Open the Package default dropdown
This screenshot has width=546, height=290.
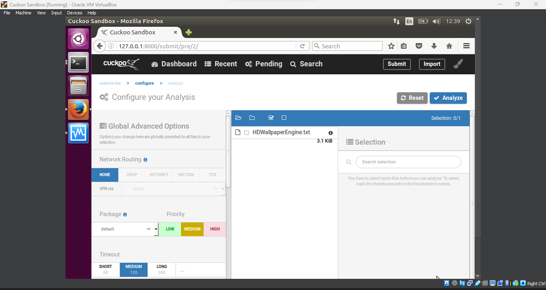(125, 229)
